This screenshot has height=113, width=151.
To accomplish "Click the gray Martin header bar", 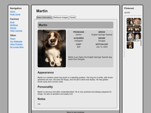I will tap(75, 25).
